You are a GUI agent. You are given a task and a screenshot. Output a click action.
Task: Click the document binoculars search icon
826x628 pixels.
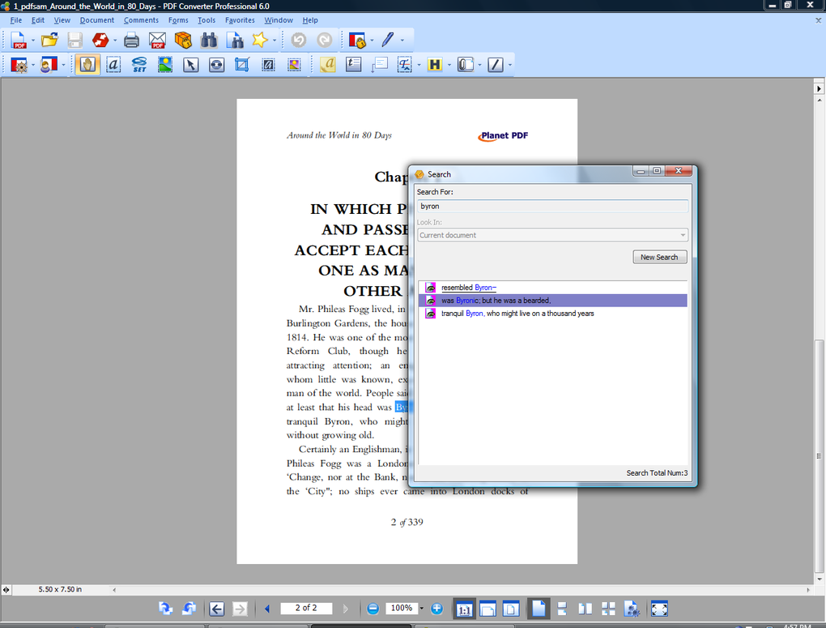point(234,40)
